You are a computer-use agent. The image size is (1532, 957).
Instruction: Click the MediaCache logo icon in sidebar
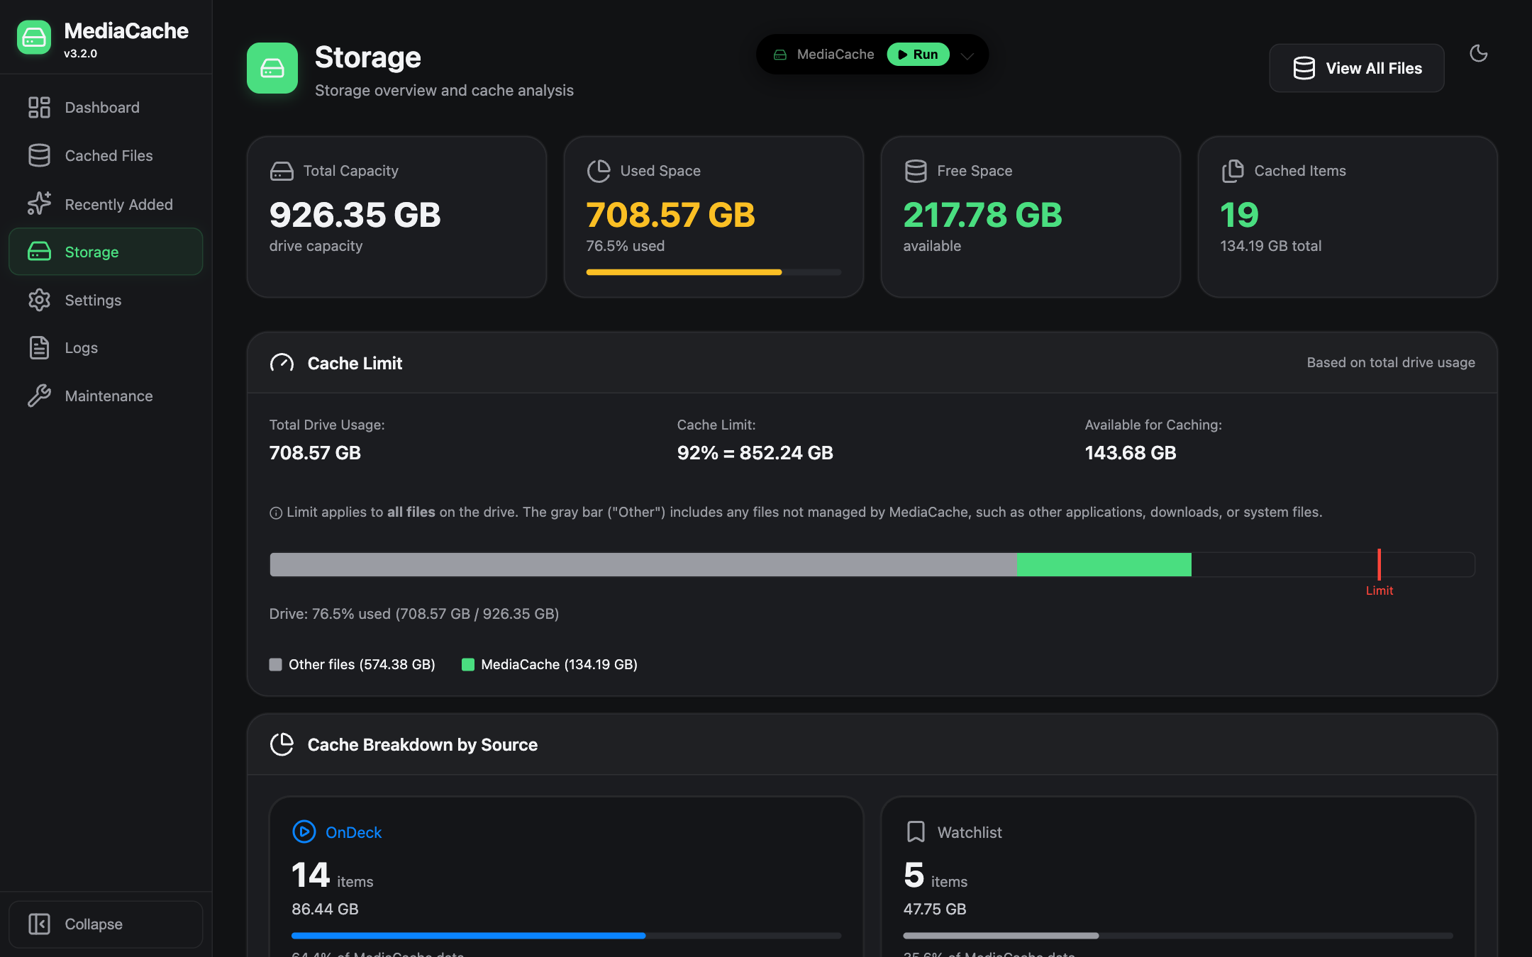(34, 38)
